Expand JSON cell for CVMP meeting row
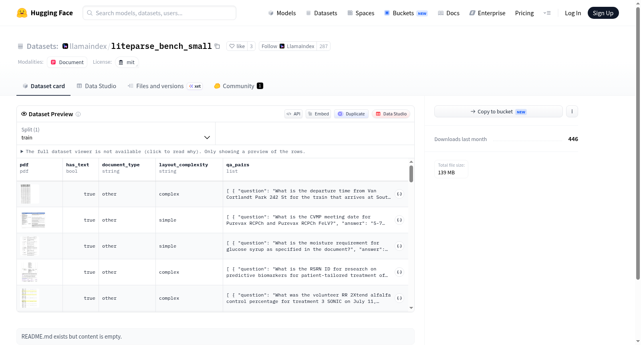This screenshot has width=641, height=345. click(399, 220)
